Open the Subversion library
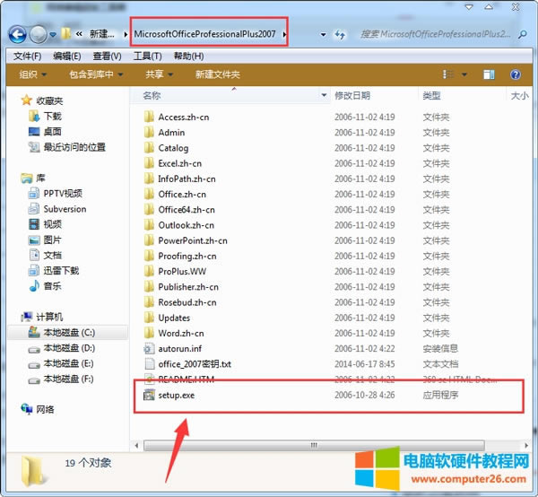The image size is (538, 497). (x=65, y=209)
